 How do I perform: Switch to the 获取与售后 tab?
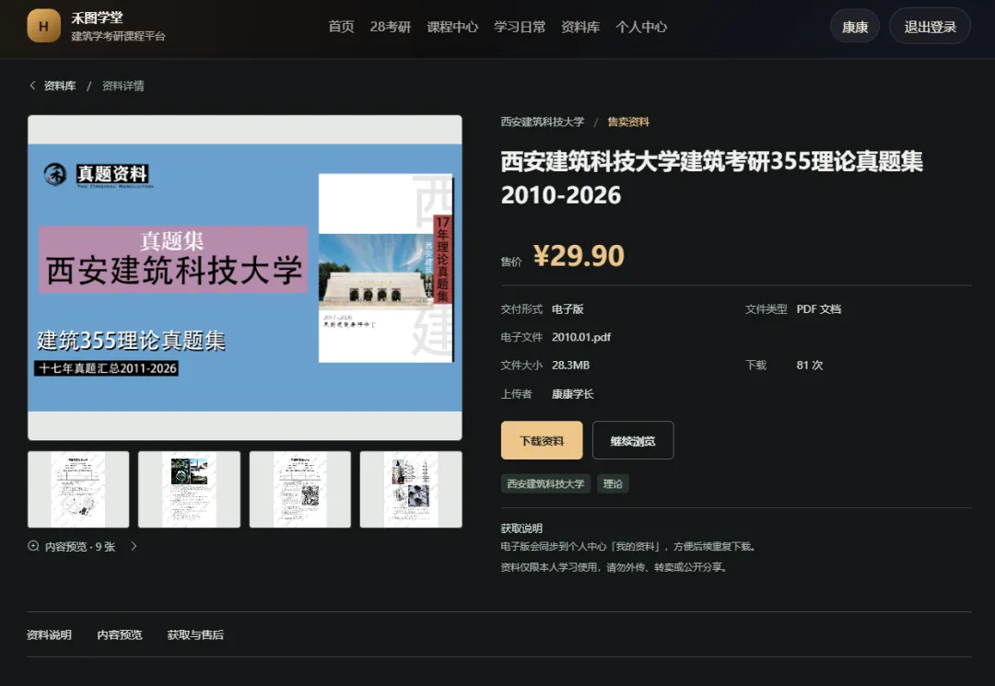[195, 634]
